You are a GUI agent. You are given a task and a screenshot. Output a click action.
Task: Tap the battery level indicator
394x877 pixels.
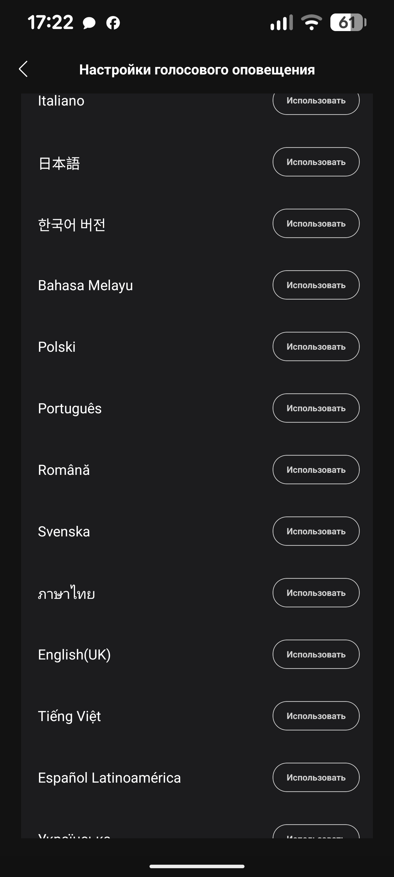[348, 23]
